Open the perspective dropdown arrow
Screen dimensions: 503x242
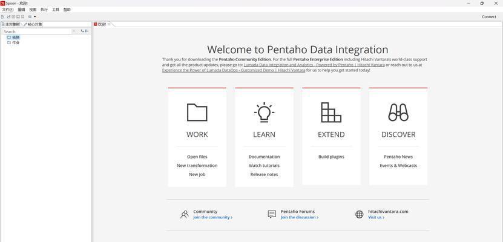point(35,17)
